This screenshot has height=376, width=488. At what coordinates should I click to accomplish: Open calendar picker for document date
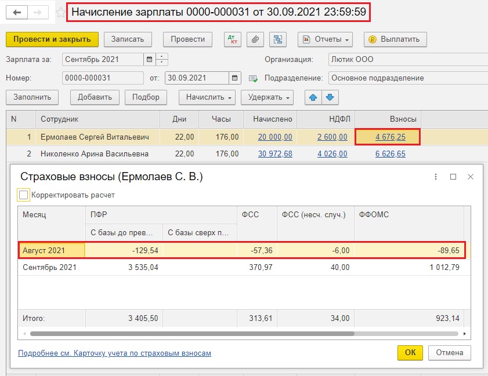click(234, 78)
